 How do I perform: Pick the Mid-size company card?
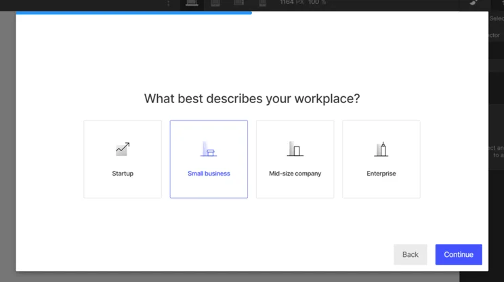coord(295,159)
